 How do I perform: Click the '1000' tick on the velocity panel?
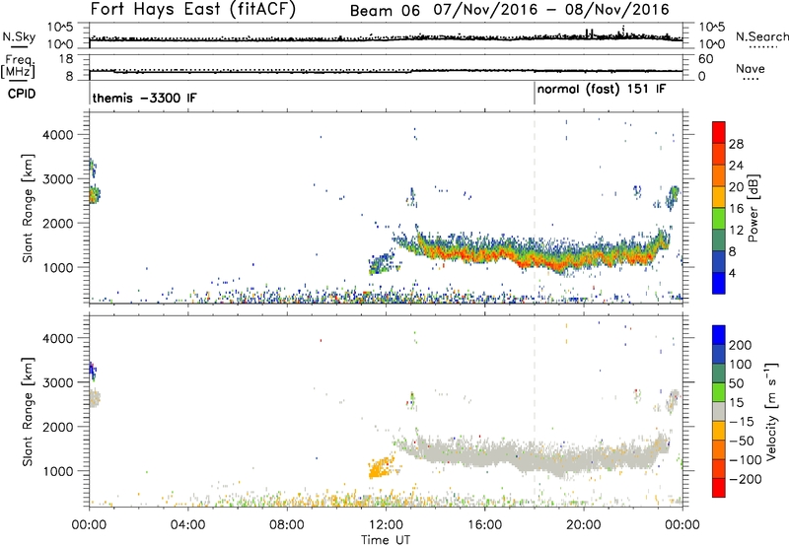pos(57,471)
